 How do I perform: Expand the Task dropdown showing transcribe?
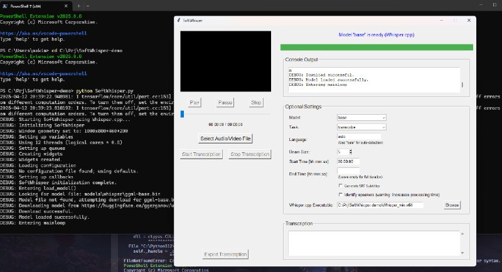point(361,127)
